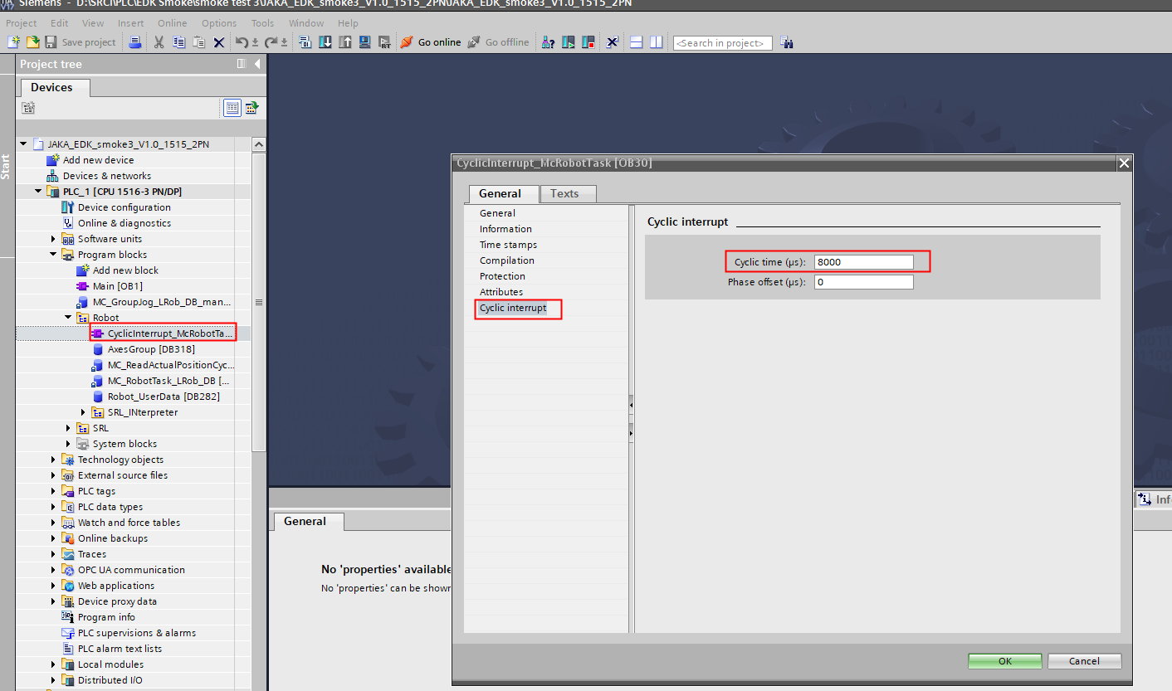This screenshot has width=1172, height=691.
Task: Click the Accessible devices icon
Action: tap(548, 42)
